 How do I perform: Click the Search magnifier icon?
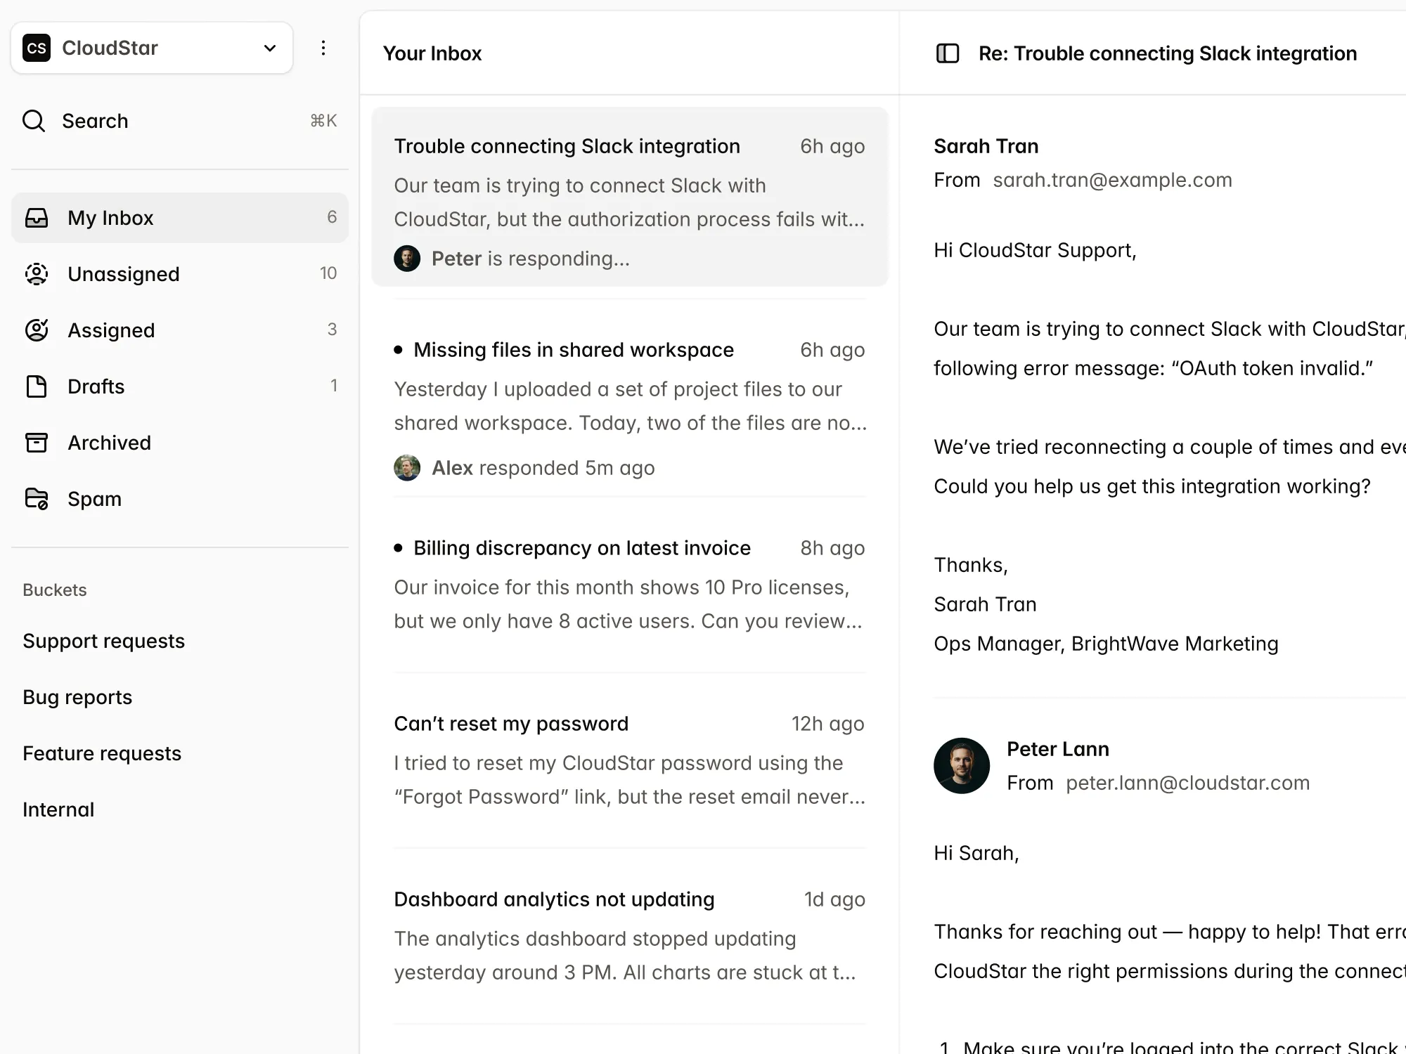pos(34,121)
